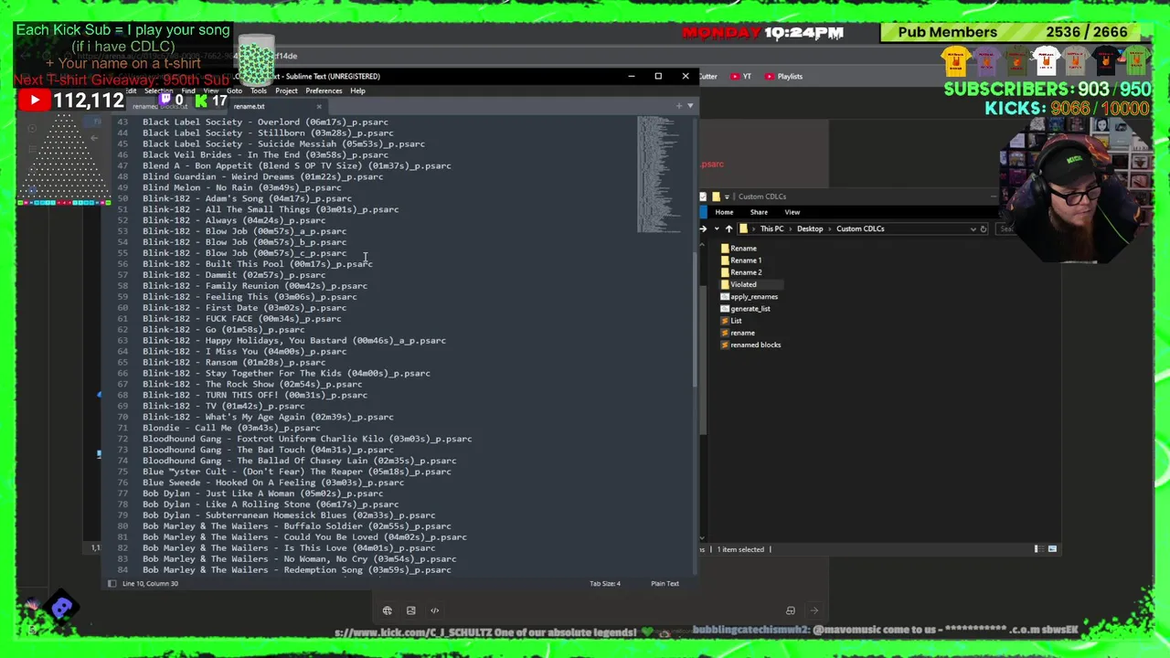Change Tab Size: 4 setting

tap(605, 583)
